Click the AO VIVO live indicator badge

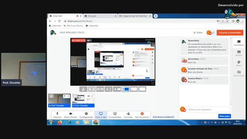[x=78, y=41]
